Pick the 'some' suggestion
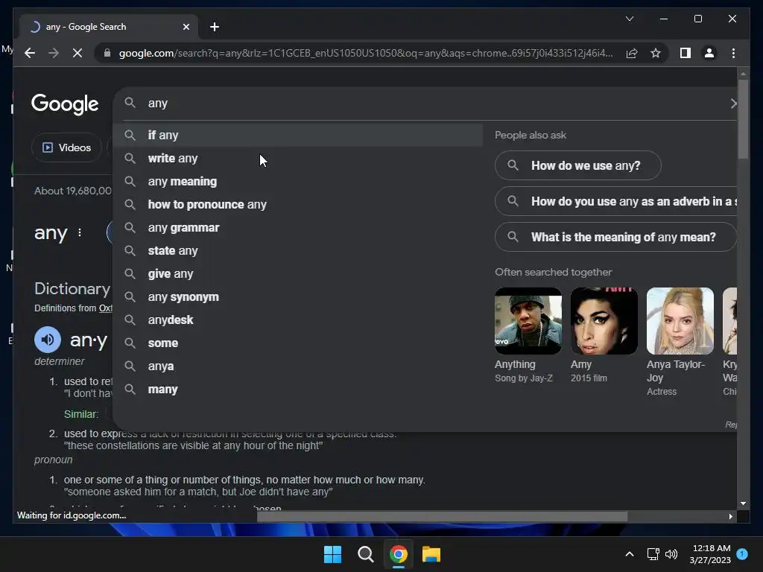The height and width of the screenshot is (572, 763). 298,343
